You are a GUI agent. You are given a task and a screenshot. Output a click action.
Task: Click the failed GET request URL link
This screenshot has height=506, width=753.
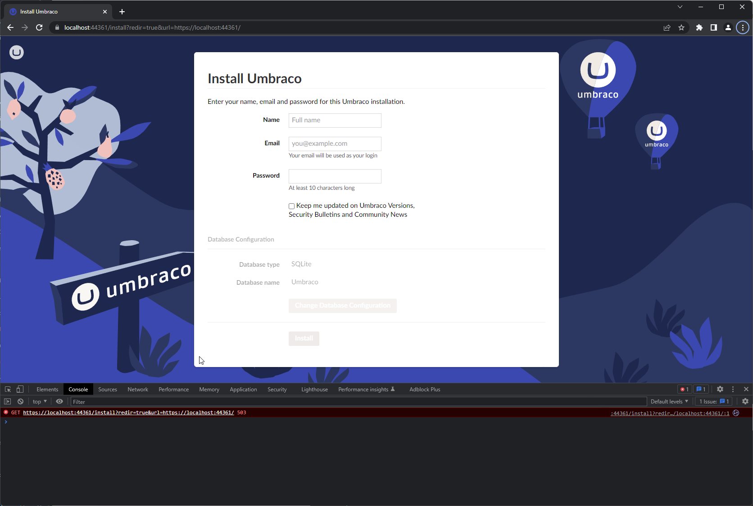tap(128, 412)
